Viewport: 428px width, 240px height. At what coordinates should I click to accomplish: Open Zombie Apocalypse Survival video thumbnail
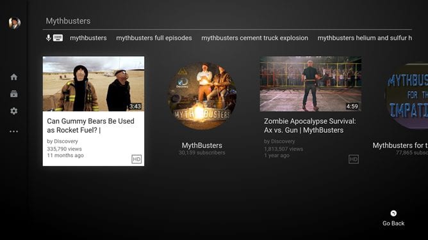(x=311, y=84)
